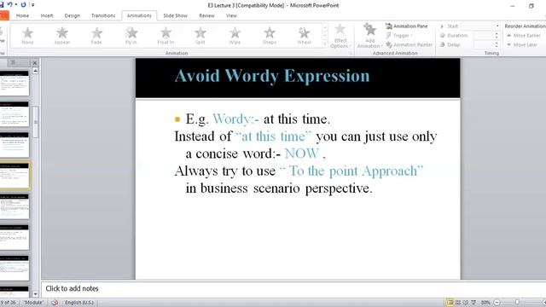Image resolution: width=546 pixels, height=307 pixels.
Task: Start Slide Show from status bar icon
Action: (x=473, y=302)
